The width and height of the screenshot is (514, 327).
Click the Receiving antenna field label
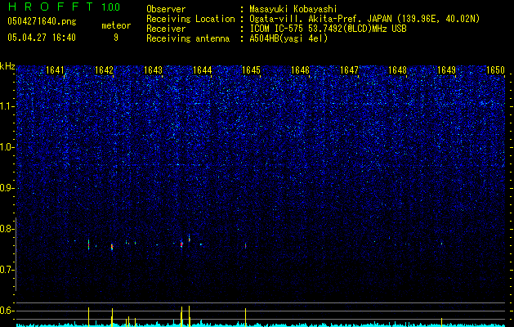pyautogui.click(x=188, y=38)
